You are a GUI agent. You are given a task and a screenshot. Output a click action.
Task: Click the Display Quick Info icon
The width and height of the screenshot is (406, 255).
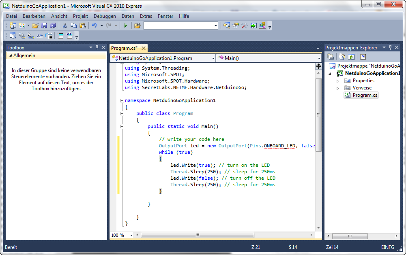tap(31, 36)
